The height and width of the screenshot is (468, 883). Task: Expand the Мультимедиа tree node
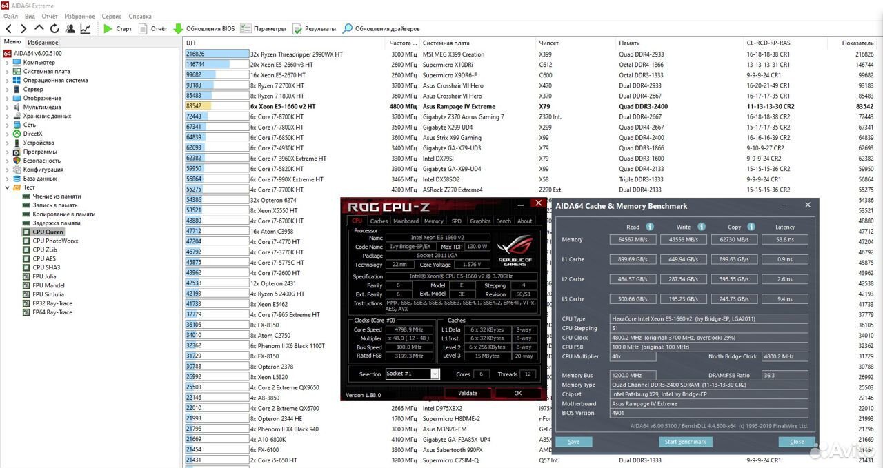7,108
